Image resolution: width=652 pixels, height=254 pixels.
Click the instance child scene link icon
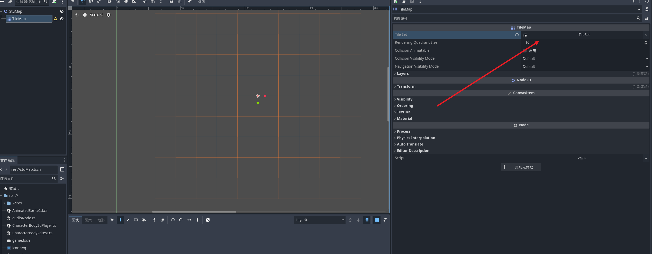(10, 2)
